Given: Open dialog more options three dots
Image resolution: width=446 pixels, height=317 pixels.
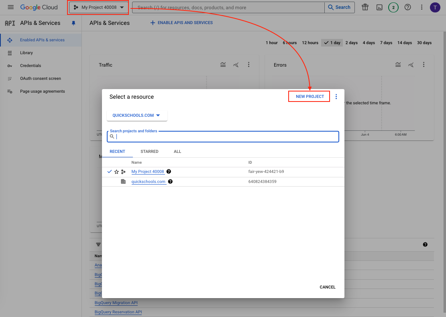Looking at the screenshot, I should (336, 97).
